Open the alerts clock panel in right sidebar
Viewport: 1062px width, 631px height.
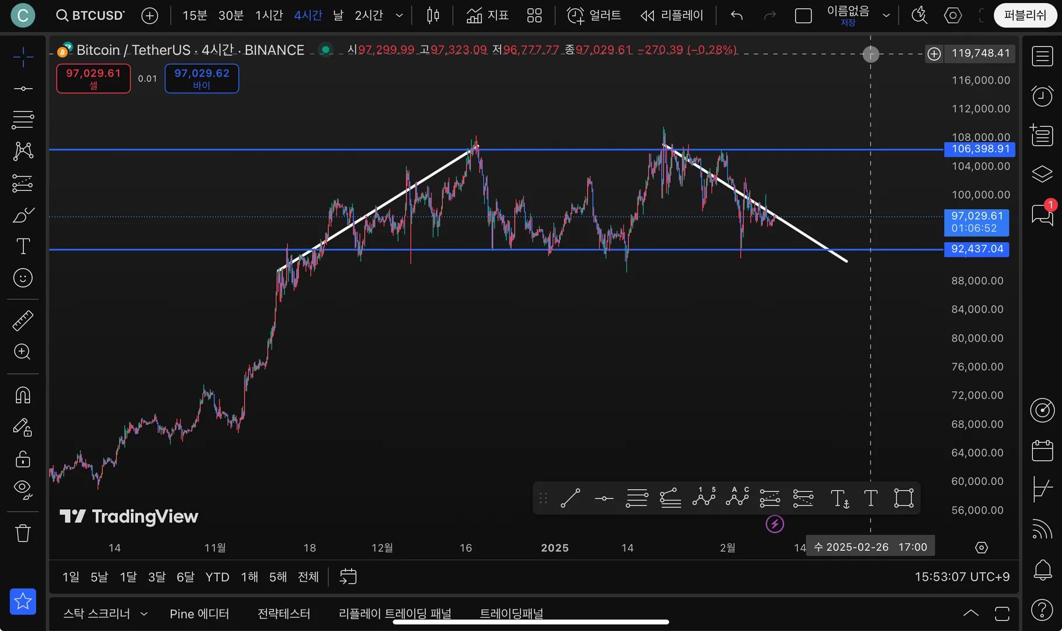pyautogui.click(x=1042, y=96)
